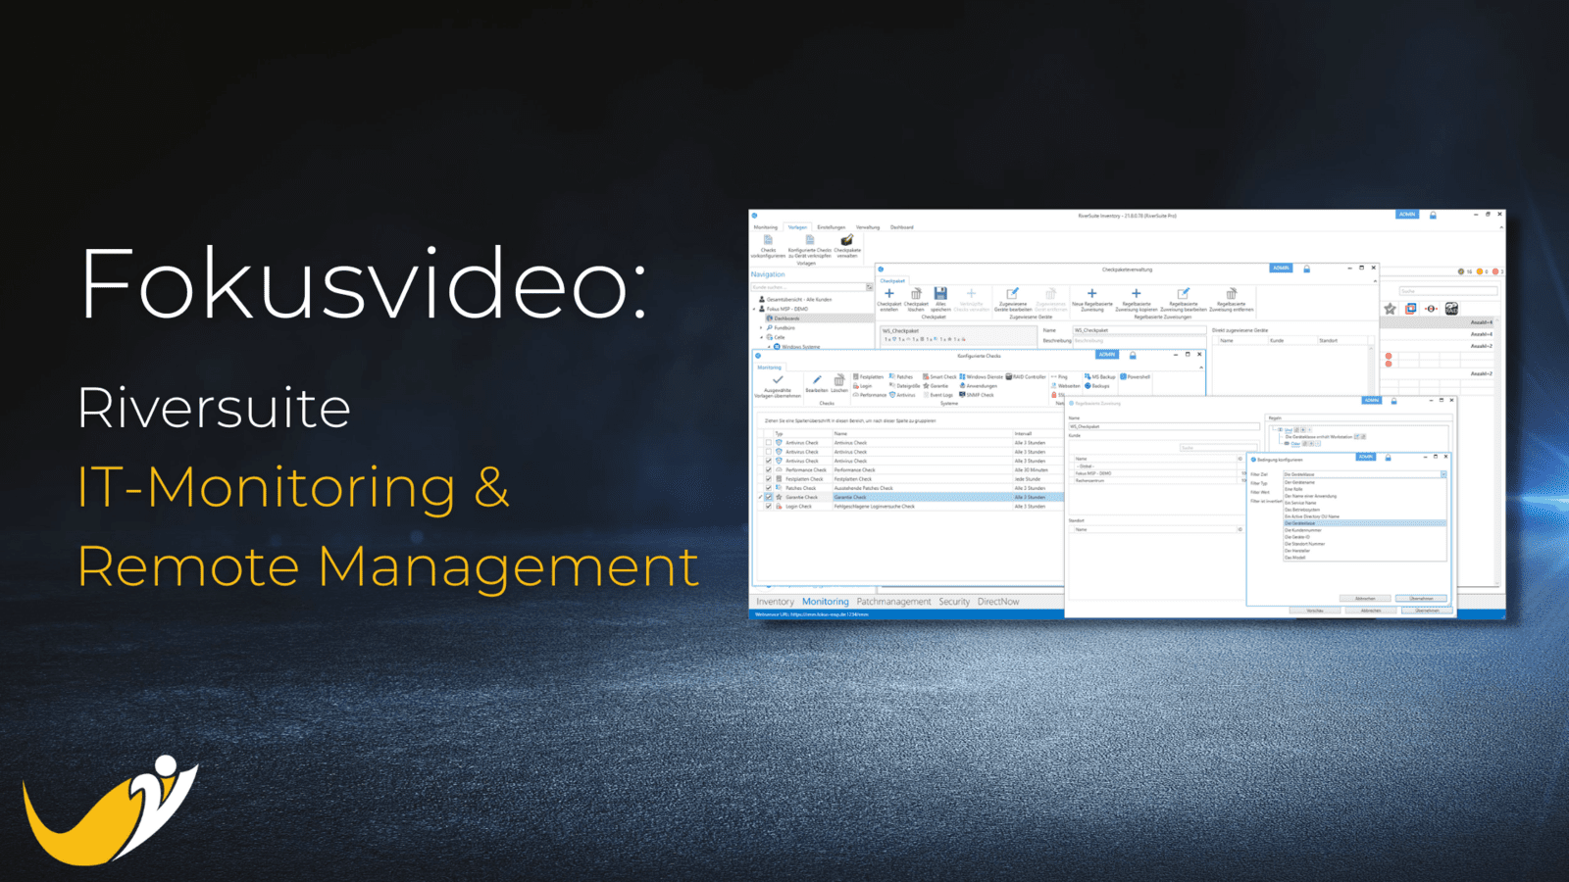Click Regelbasierte Zuweisung entfernen icon

(x=1232, y=293)
